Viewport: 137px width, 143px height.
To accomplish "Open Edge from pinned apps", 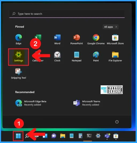I will click(x=18, y=39).
